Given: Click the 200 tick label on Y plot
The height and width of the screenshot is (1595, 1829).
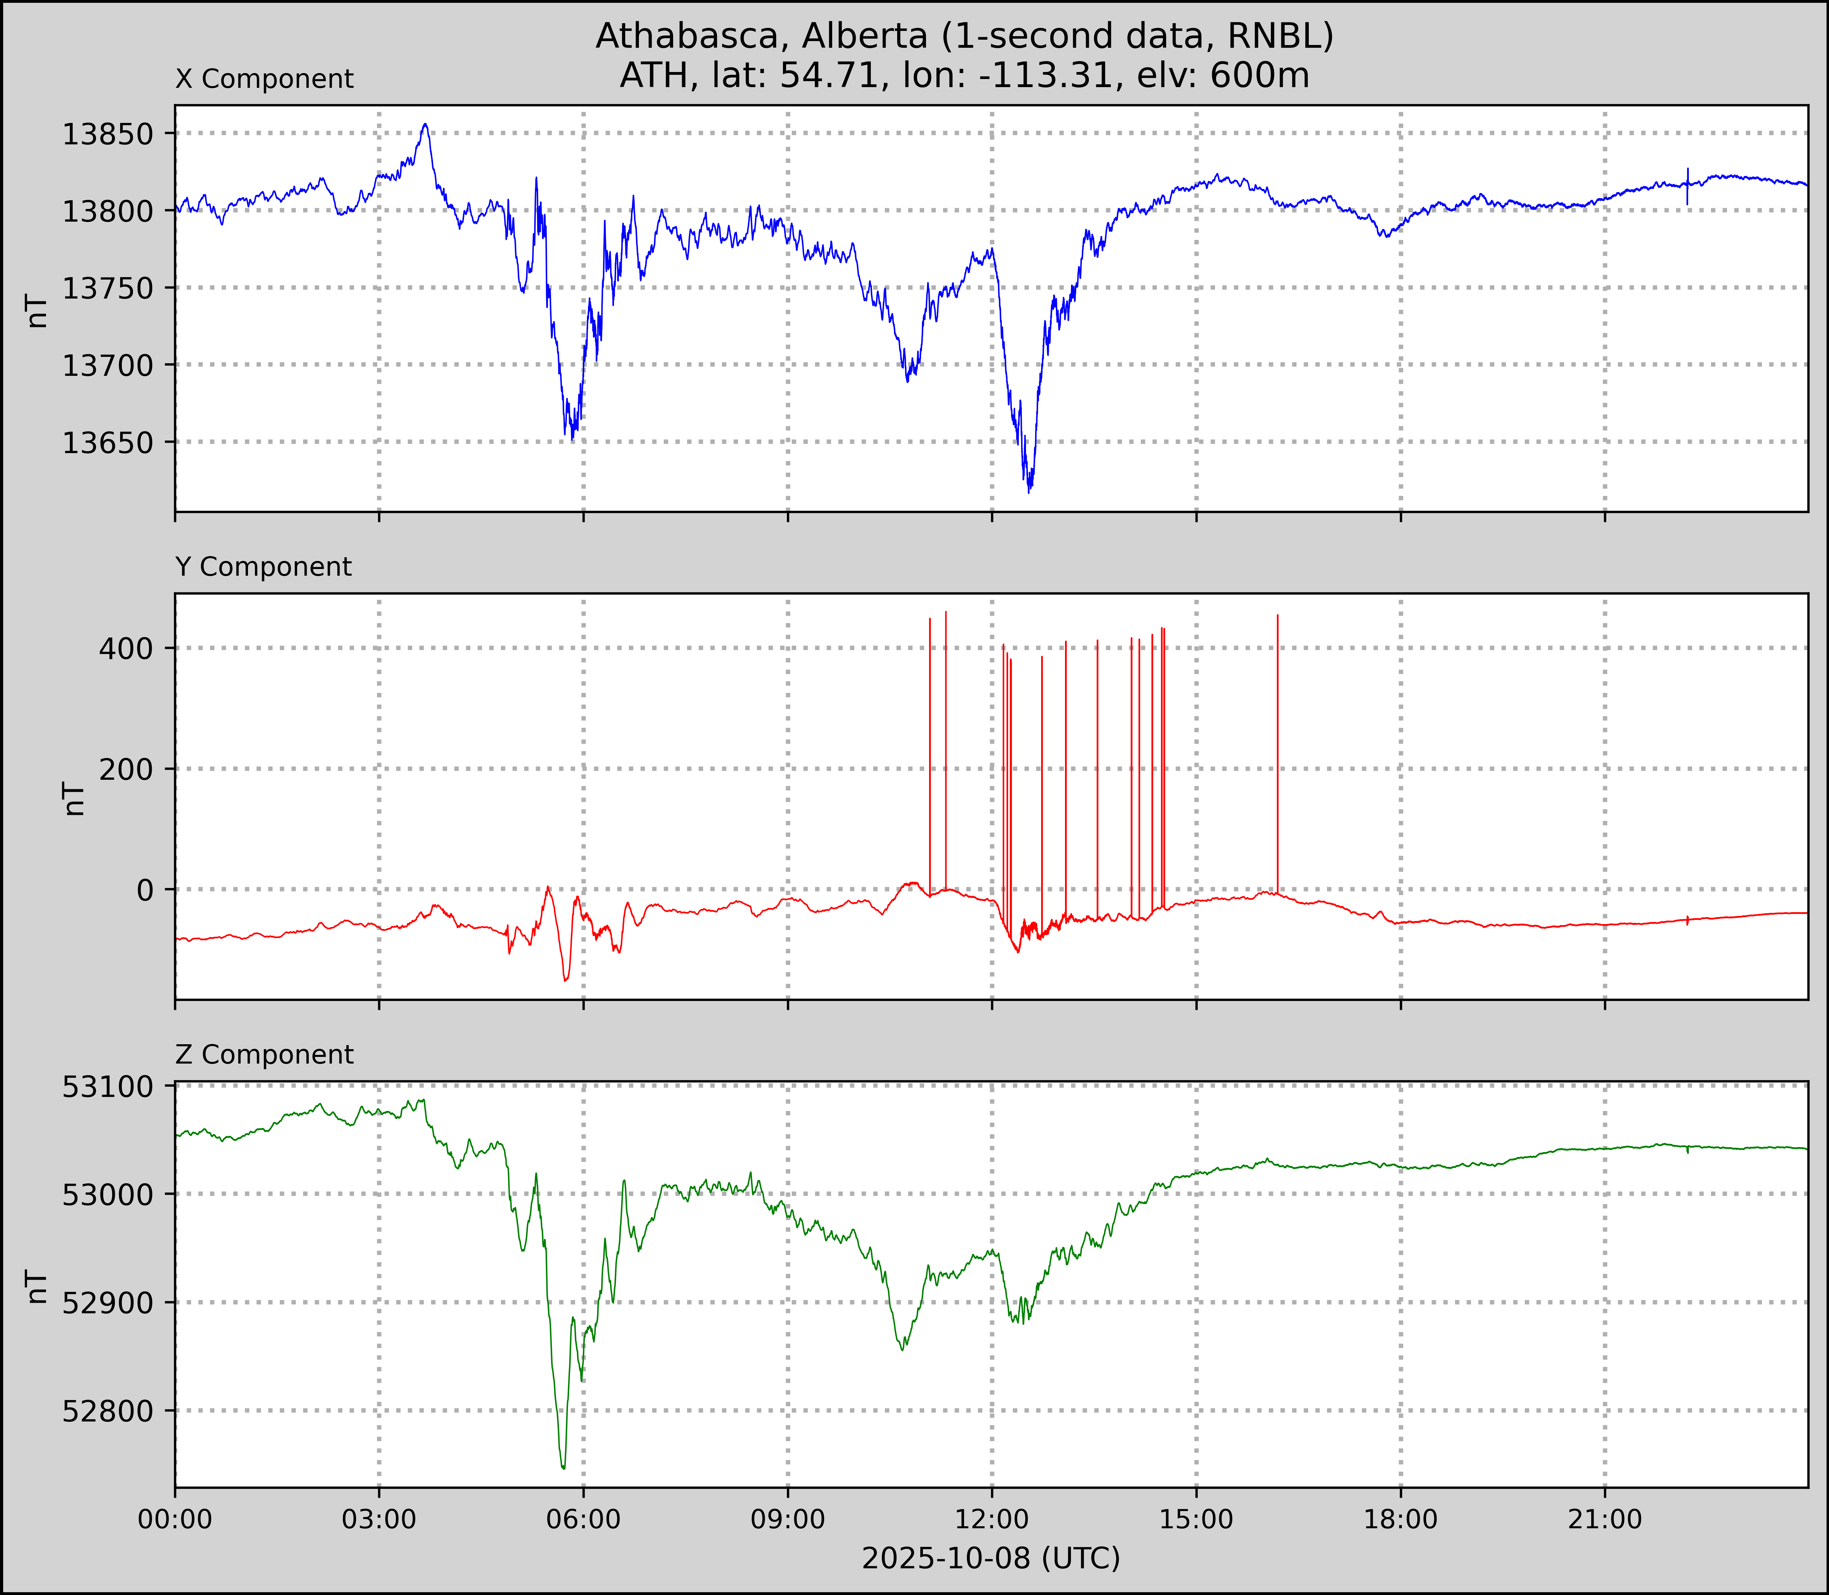Looking at the screenshot, I should point(126,769).
